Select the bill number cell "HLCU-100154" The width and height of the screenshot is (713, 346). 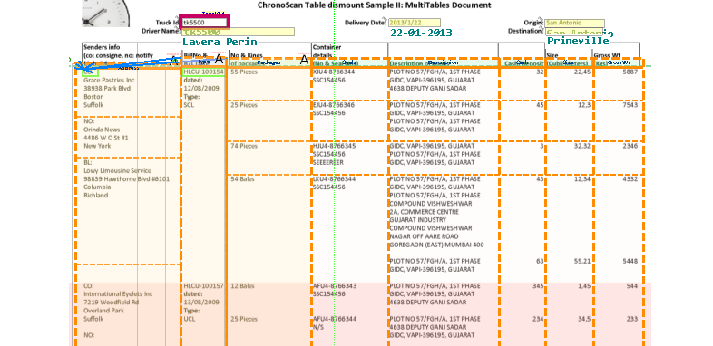pyautogui.click(x=203, y=72)
